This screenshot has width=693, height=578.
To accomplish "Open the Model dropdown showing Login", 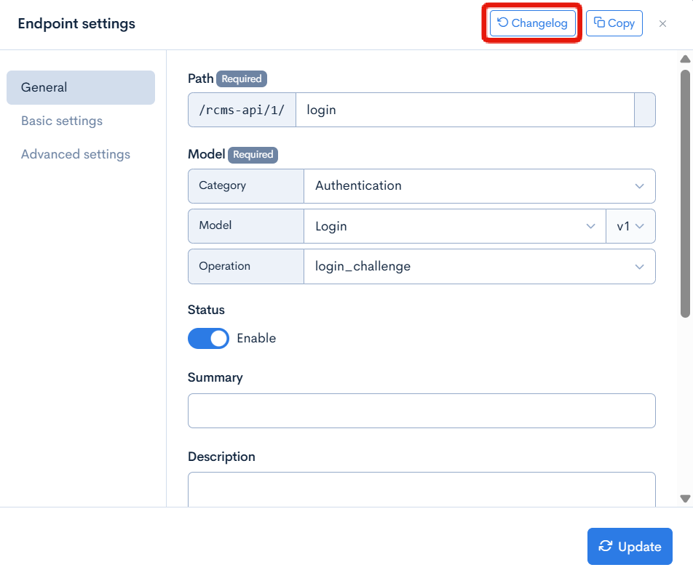I will [454, 226].
